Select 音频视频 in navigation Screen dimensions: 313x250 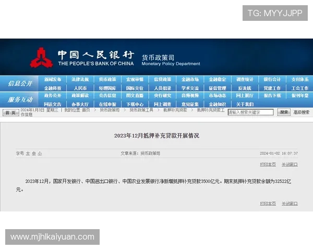click(190, 95)
